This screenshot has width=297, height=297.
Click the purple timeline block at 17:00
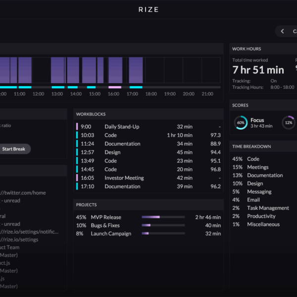coord(136,70)
